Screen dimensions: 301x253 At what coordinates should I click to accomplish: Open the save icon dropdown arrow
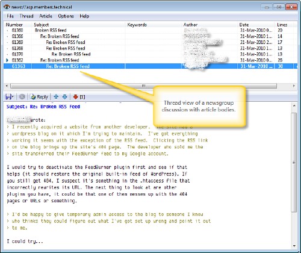tap(13, 97)
